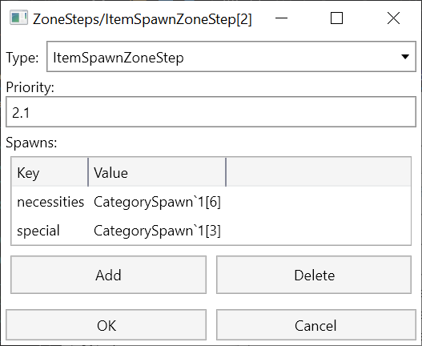Viewport: 422px width, 346px height.
Task: Click the Key column header
Action: [x=50, y=172]
